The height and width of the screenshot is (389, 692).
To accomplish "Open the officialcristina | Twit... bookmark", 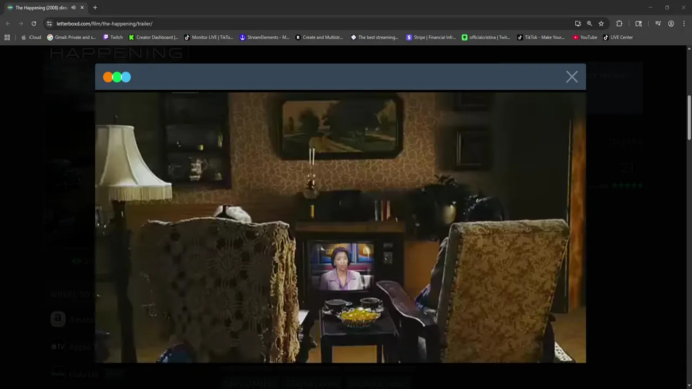I will [x=486, y=37].
